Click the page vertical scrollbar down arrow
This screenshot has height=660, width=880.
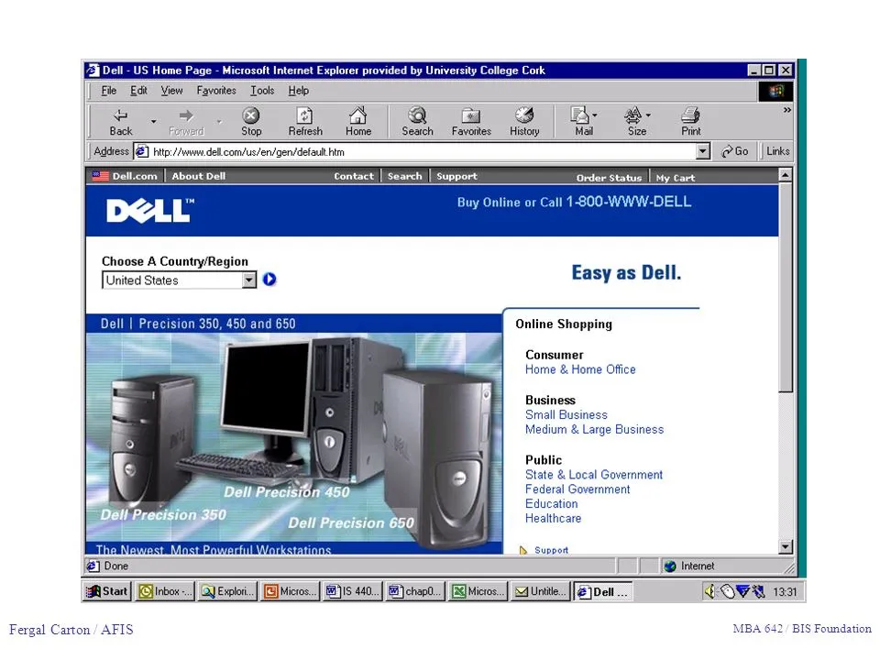786,546
